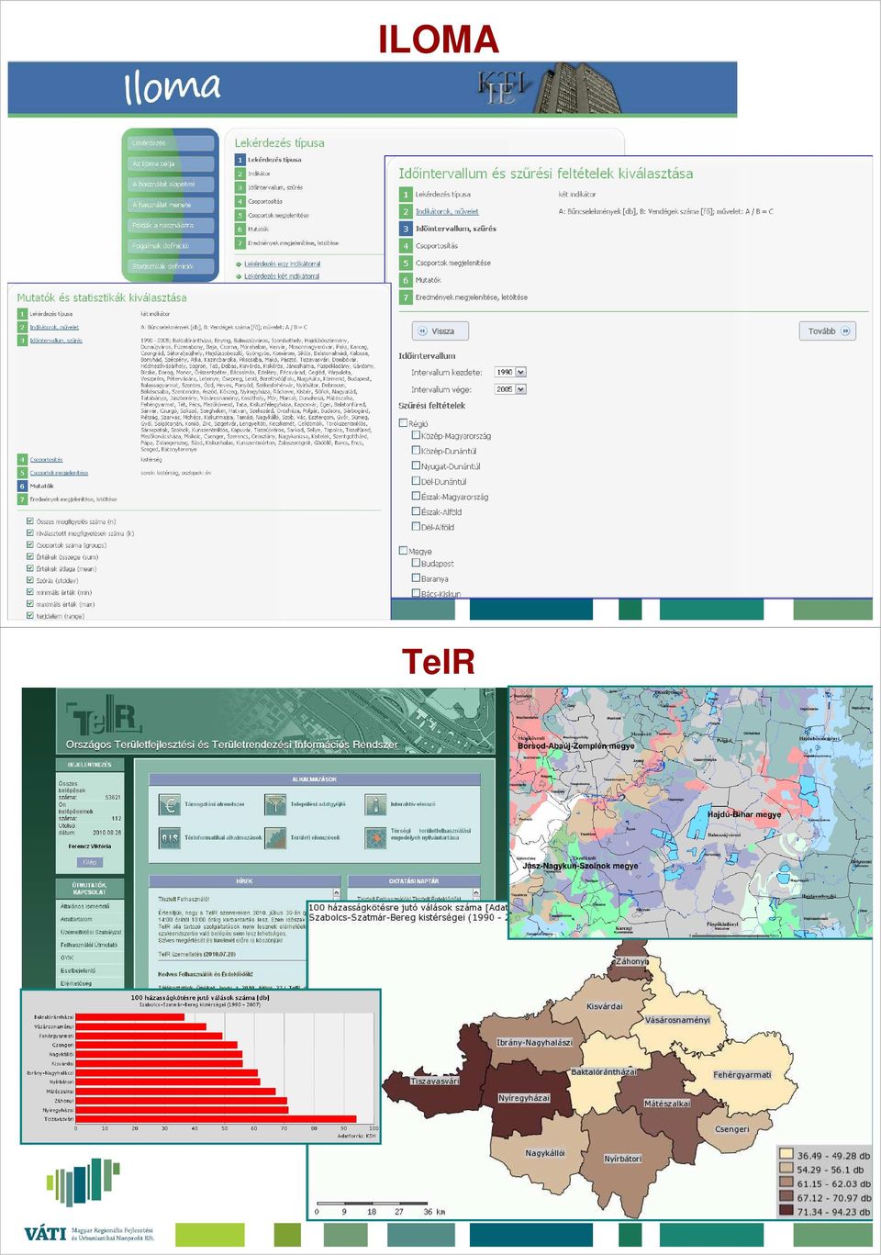This screenshot has width=881, height=1255.
Task: Click the step 4 Csoportosítás number badge in Időintervallum panel
Action: pyautogui.click(x=405, y=246)
